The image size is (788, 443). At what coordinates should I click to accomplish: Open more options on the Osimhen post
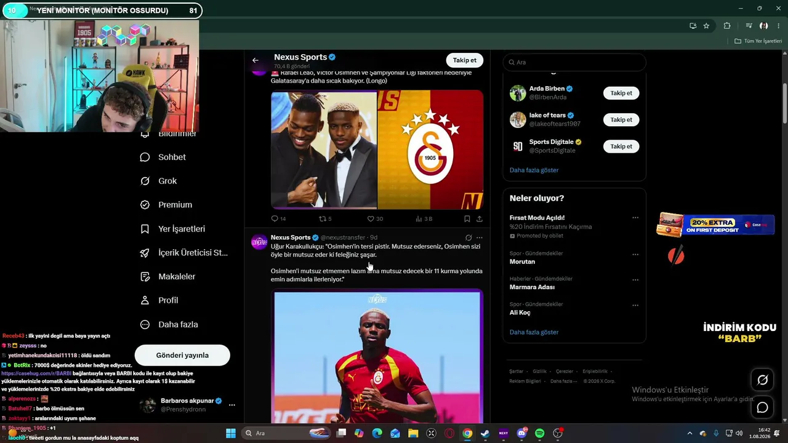point(480,237)
